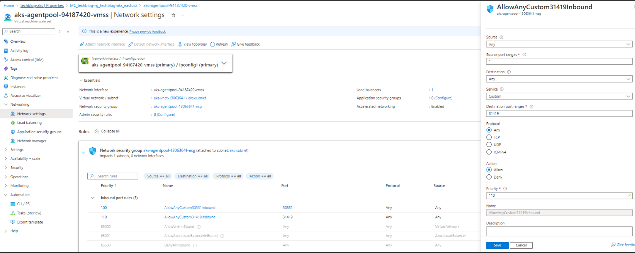Click the info icon next to Priority label
Screen dimensions: 635x253
pos(505,189)
